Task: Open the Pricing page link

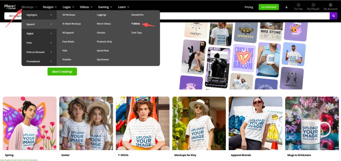Action: click(249, 7)
